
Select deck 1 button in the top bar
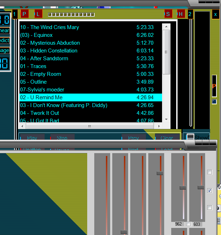[15, 14]
